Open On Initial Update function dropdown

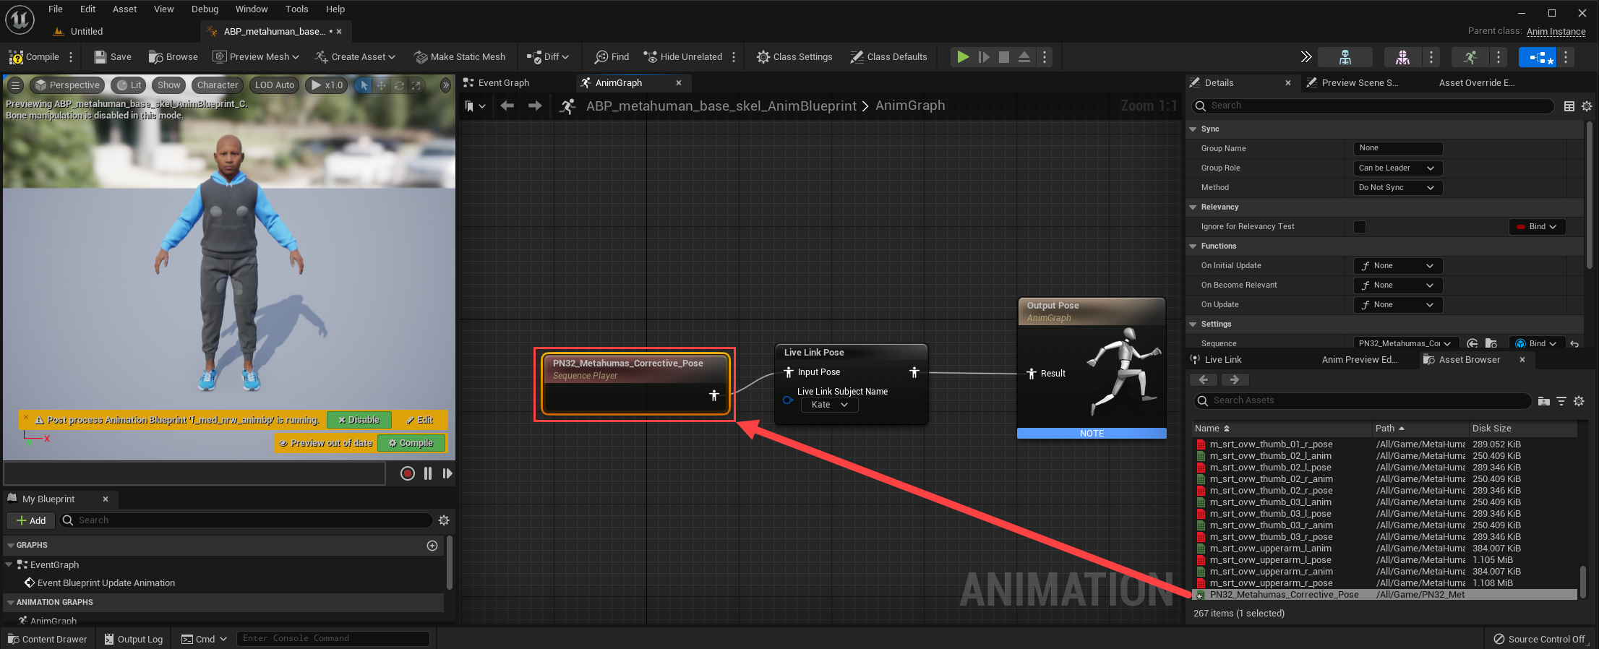(1397, 265)
